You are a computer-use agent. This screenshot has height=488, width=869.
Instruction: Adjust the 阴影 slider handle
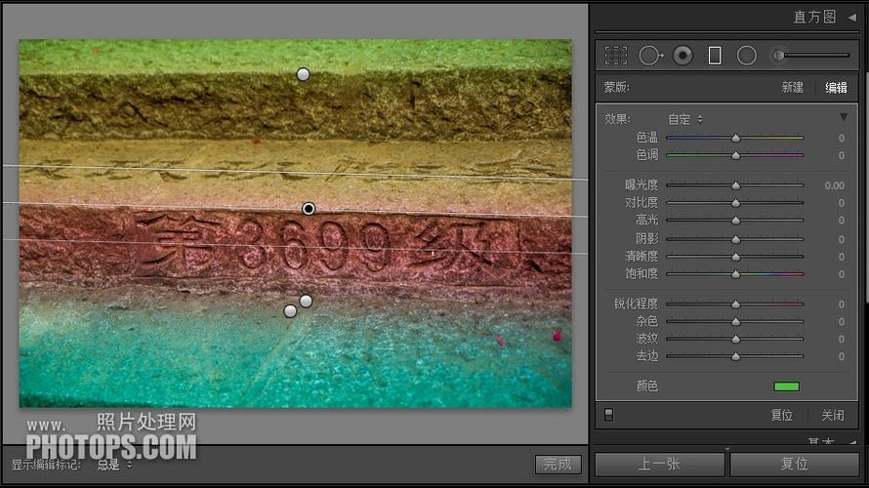736,239
